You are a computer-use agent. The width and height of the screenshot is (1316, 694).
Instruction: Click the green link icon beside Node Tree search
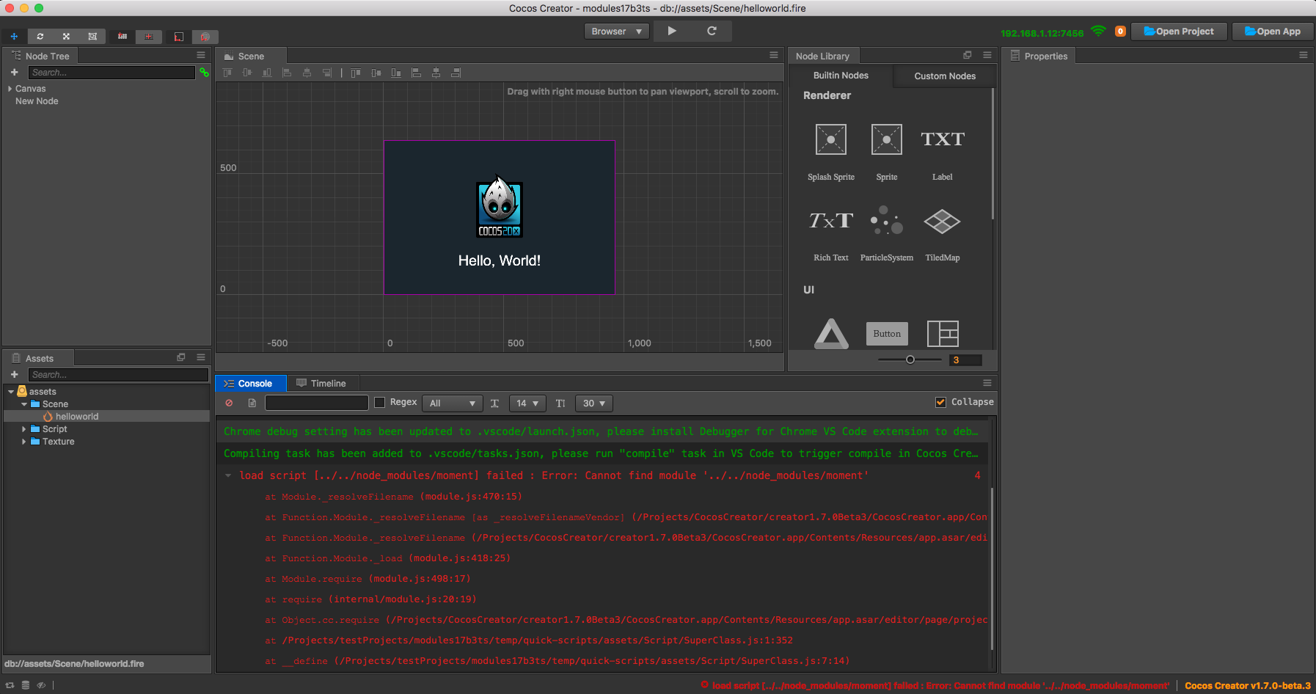(204, 72)
